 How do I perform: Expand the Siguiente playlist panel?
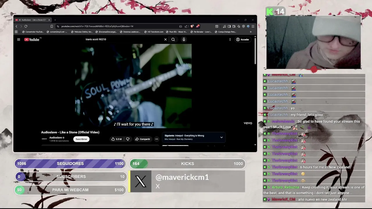(x=221, y=137)
